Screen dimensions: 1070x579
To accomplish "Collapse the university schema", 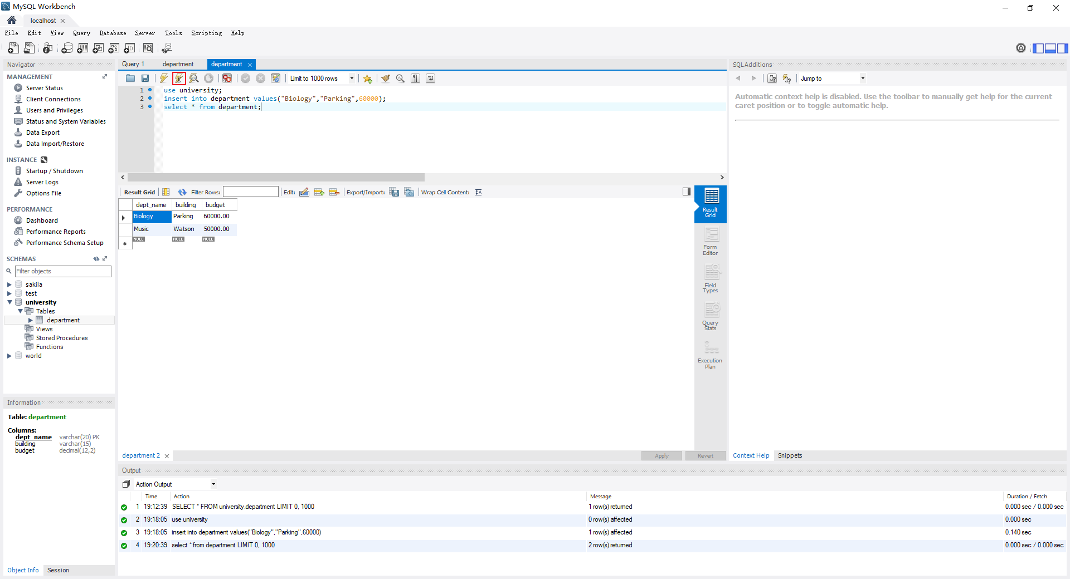I will click(x=9, y=302).
